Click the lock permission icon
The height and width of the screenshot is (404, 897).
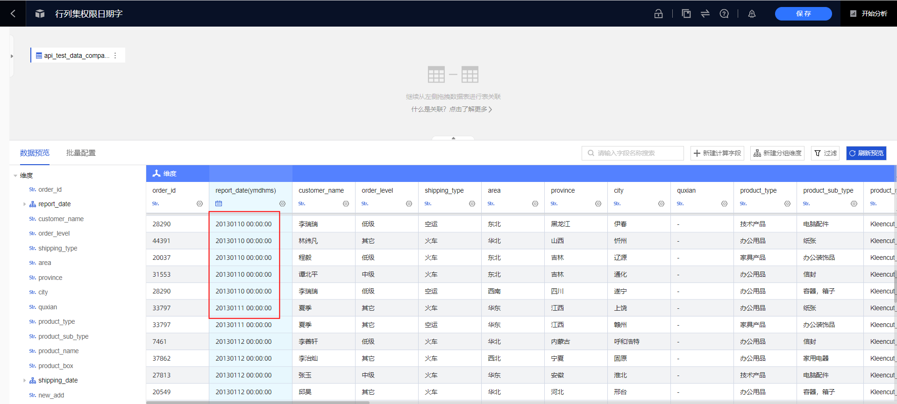tap(658, 14)
